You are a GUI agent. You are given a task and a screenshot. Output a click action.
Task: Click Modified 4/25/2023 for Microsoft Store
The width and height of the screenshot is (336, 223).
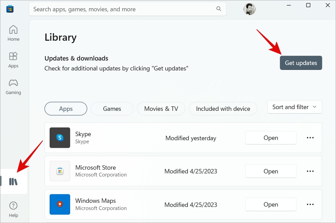pos(191,171)
